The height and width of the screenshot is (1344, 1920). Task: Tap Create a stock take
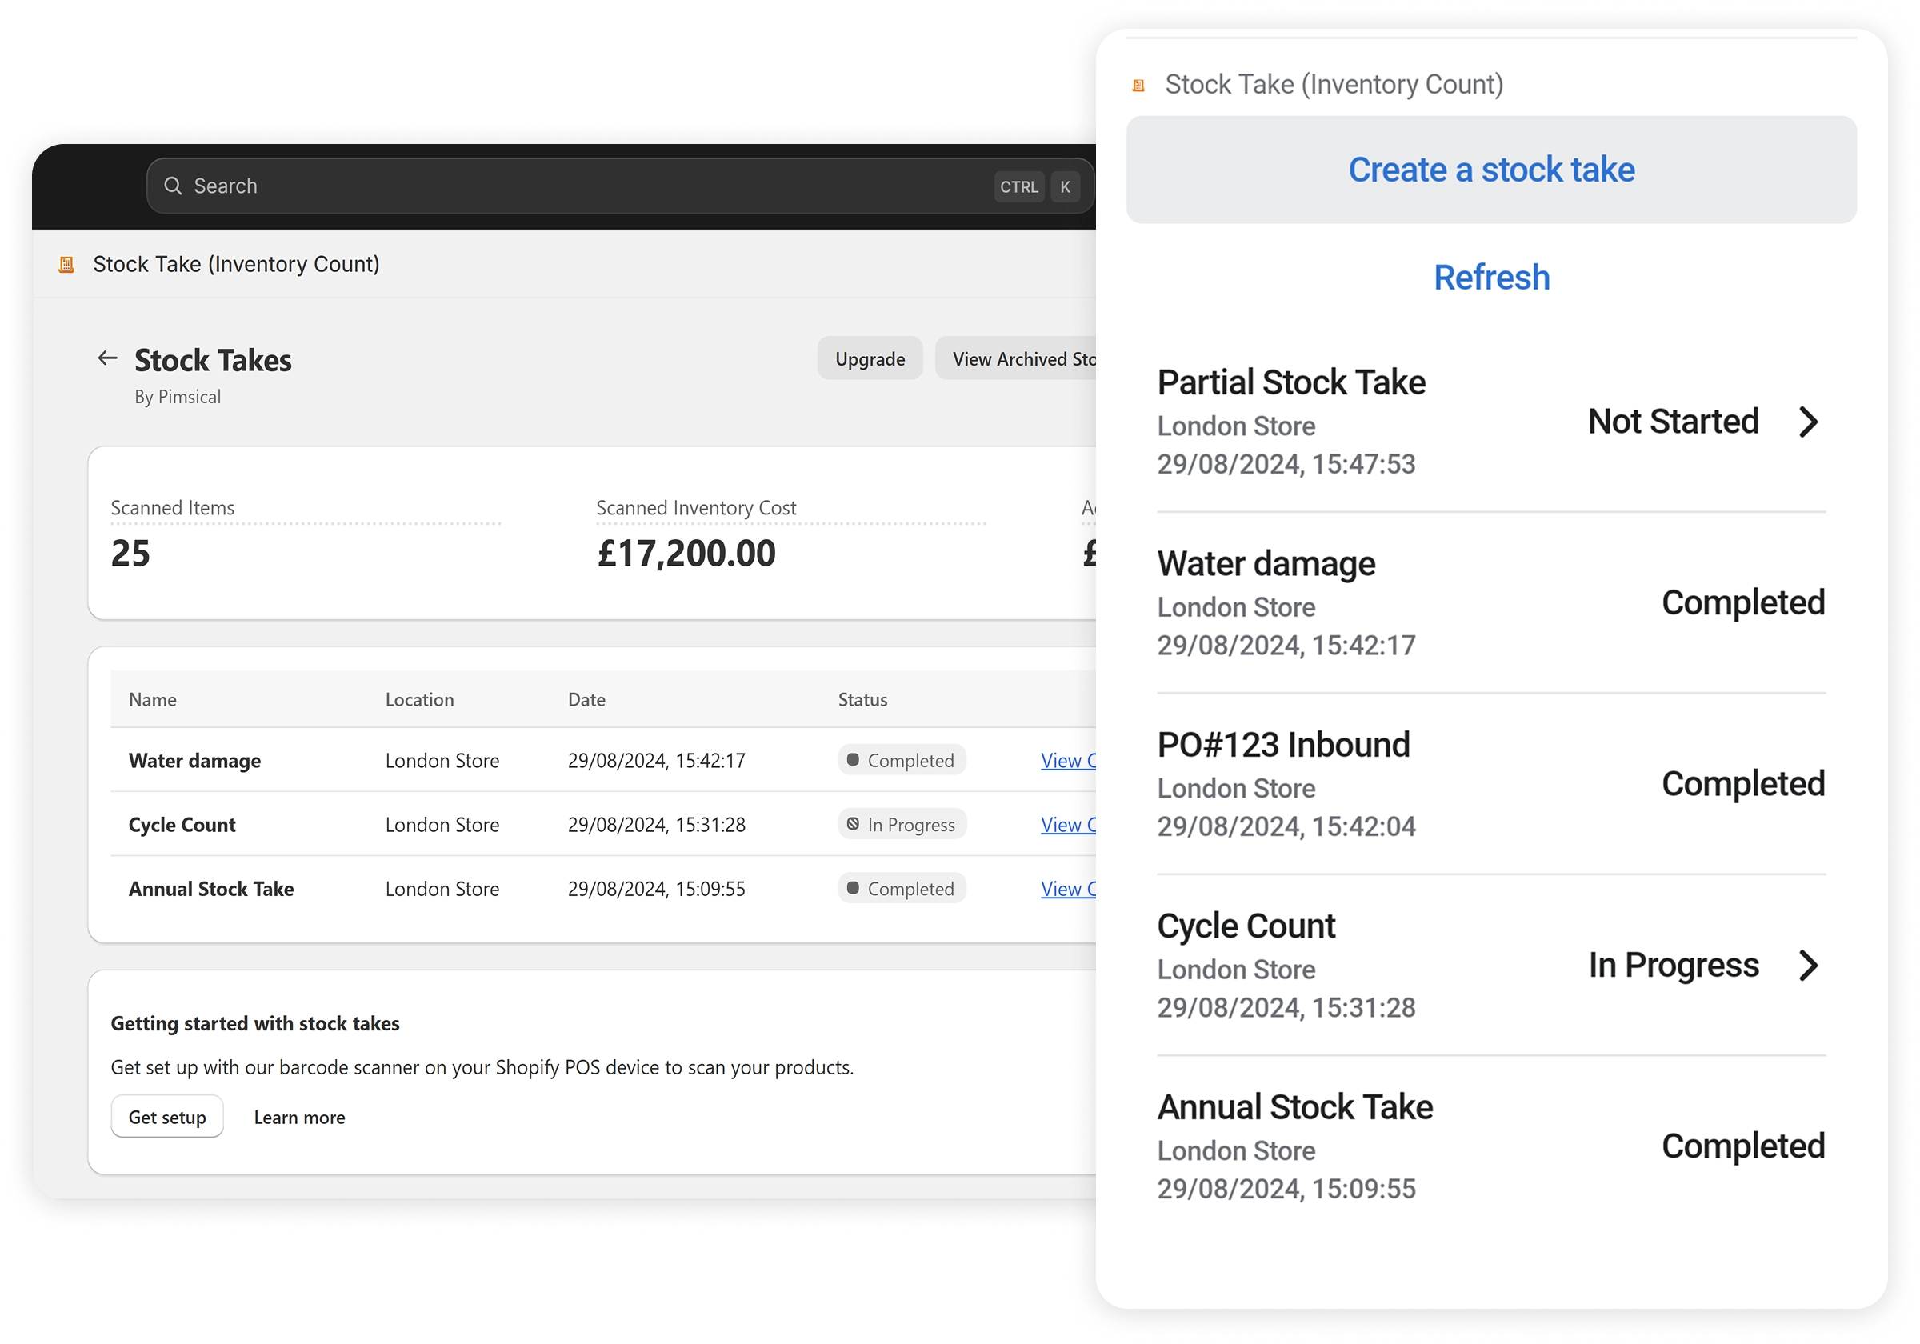[1491, 170]
